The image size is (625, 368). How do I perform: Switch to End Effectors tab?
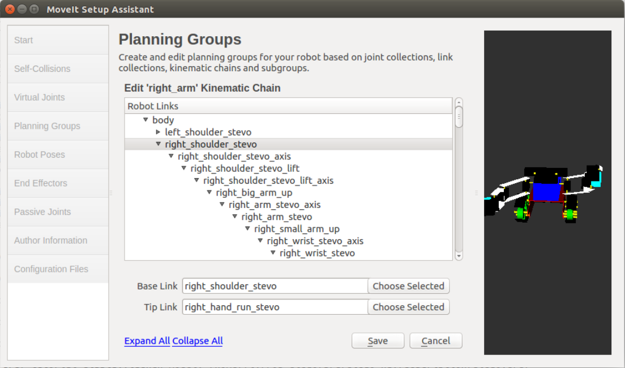(x=58, y=183)
